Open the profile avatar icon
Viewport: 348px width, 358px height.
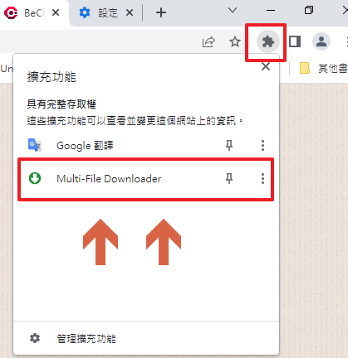321,41
